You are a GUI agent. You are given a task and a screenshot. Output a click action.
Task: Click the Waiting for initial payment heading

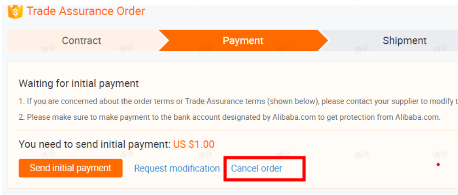tap(78, 84)
